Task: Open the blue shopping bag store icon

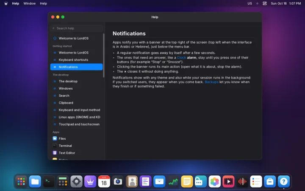Action: pyautogui.click(x=270, y=182)
